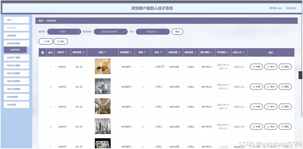Click 首页 in the breadcrumb bar
Image resolution: width=303 pixels, height=149 pixels.
(x=40, y=21)
